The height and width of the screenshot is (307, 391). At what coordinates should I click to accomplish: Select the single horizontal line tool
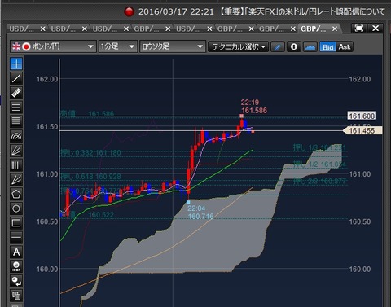(16, 238)
